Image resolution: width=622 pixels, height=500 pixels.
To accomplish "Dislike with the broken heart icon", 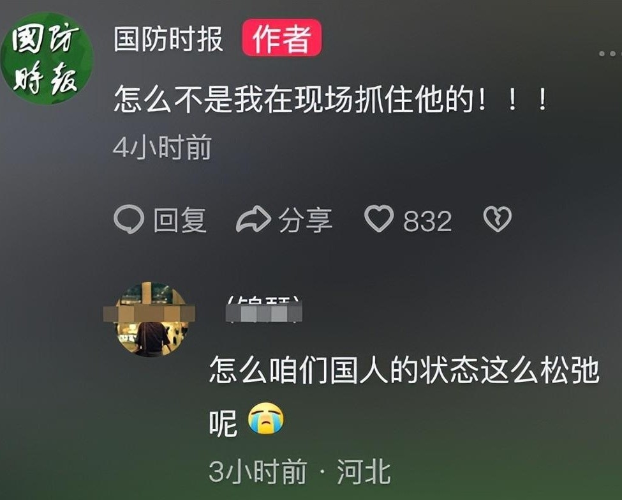I will pyautogui.click(x=498, y=219).
